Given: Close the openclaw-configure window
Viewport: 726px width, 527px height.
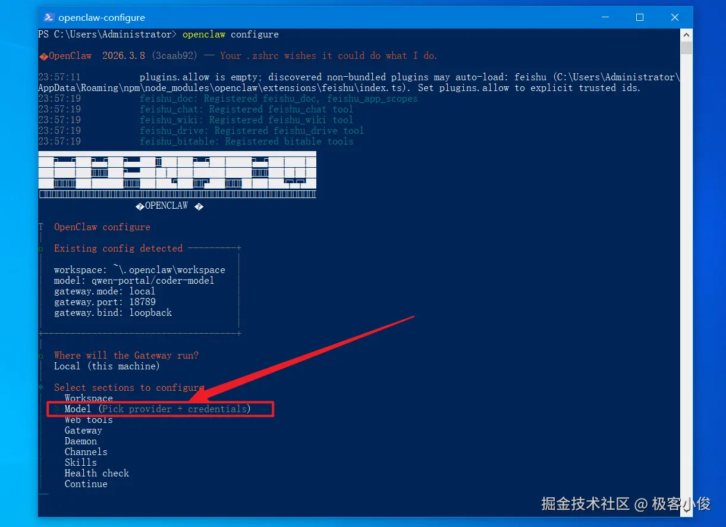Looking at the screenshot, I should point(675,17).
